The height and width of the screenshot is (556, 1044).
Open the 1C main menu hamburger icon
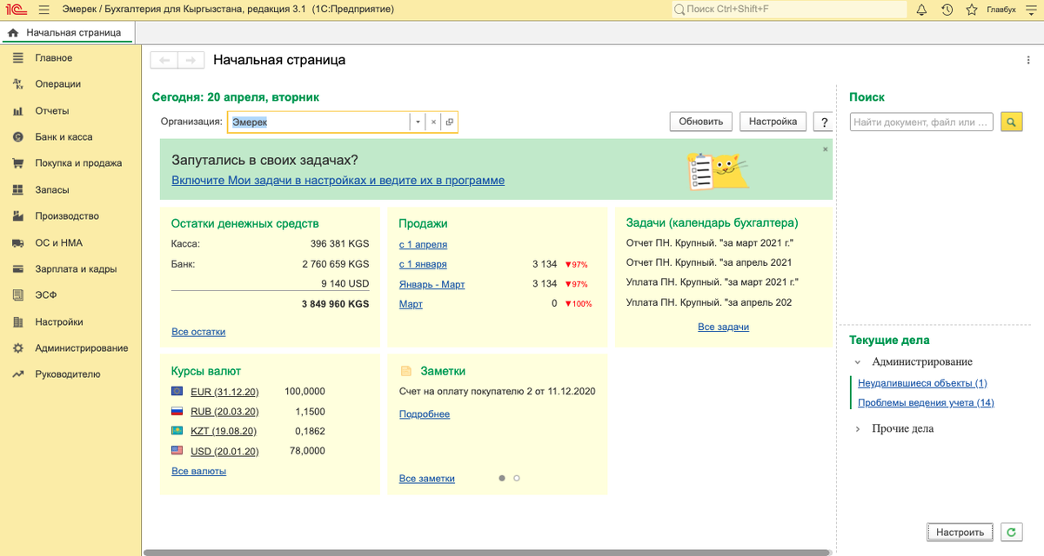(43, 10)
